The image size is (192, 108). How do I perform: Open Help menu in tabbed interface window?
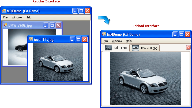(129, 41)
